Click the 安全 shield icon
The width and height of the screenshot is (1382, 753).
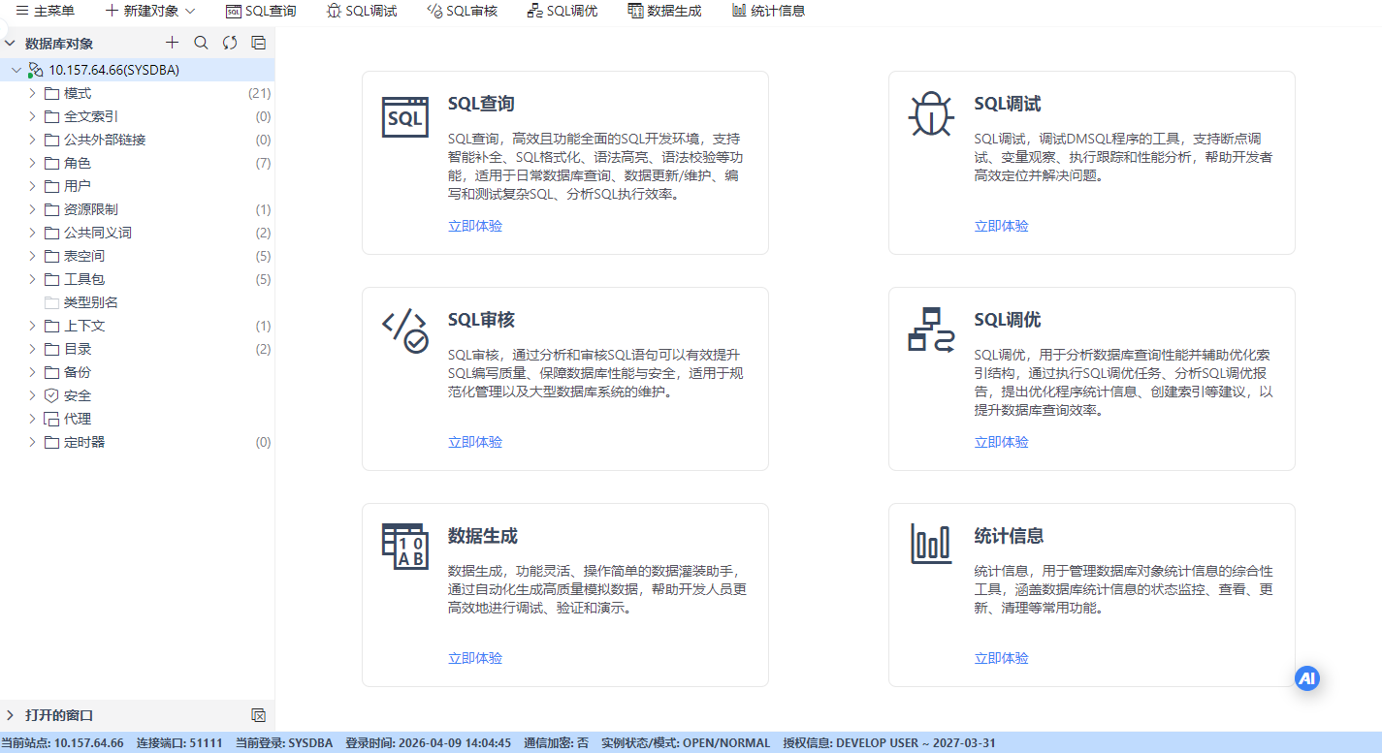(x=51, y=395)
